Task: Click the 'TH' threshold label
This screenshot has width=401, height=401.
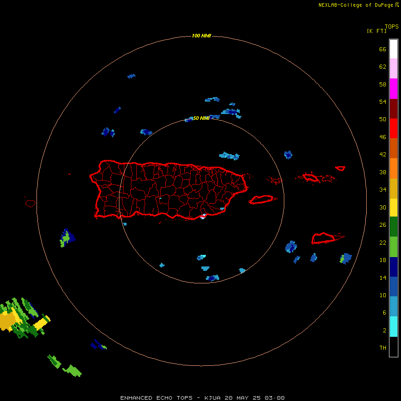Action: click(x=383, y=348)
